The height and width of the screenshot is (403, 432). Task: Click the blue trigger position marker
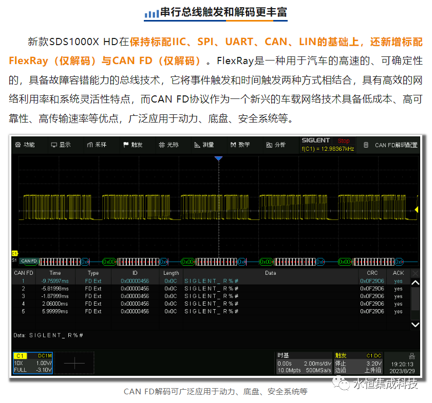point(218,158)
